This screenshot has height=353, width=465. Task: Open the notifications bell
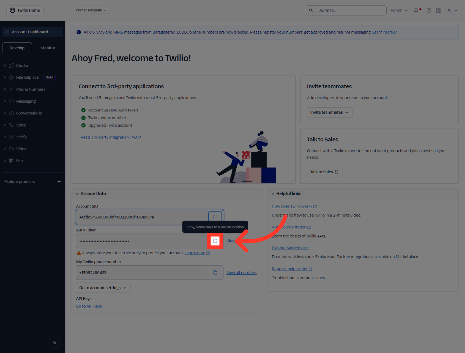tap(416, 10)
